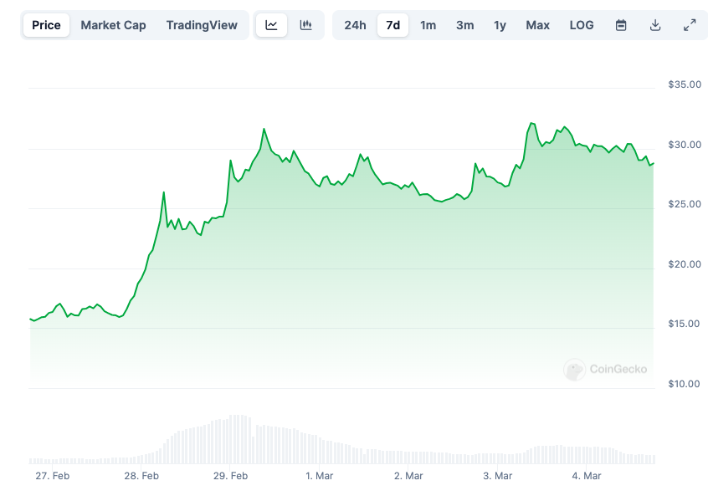The height and width of the screenshot is (501, 708).
Task: Select the 3m time range
Action: point(464,25)
